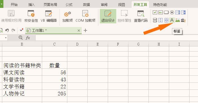Select column I header

point(179,44)
